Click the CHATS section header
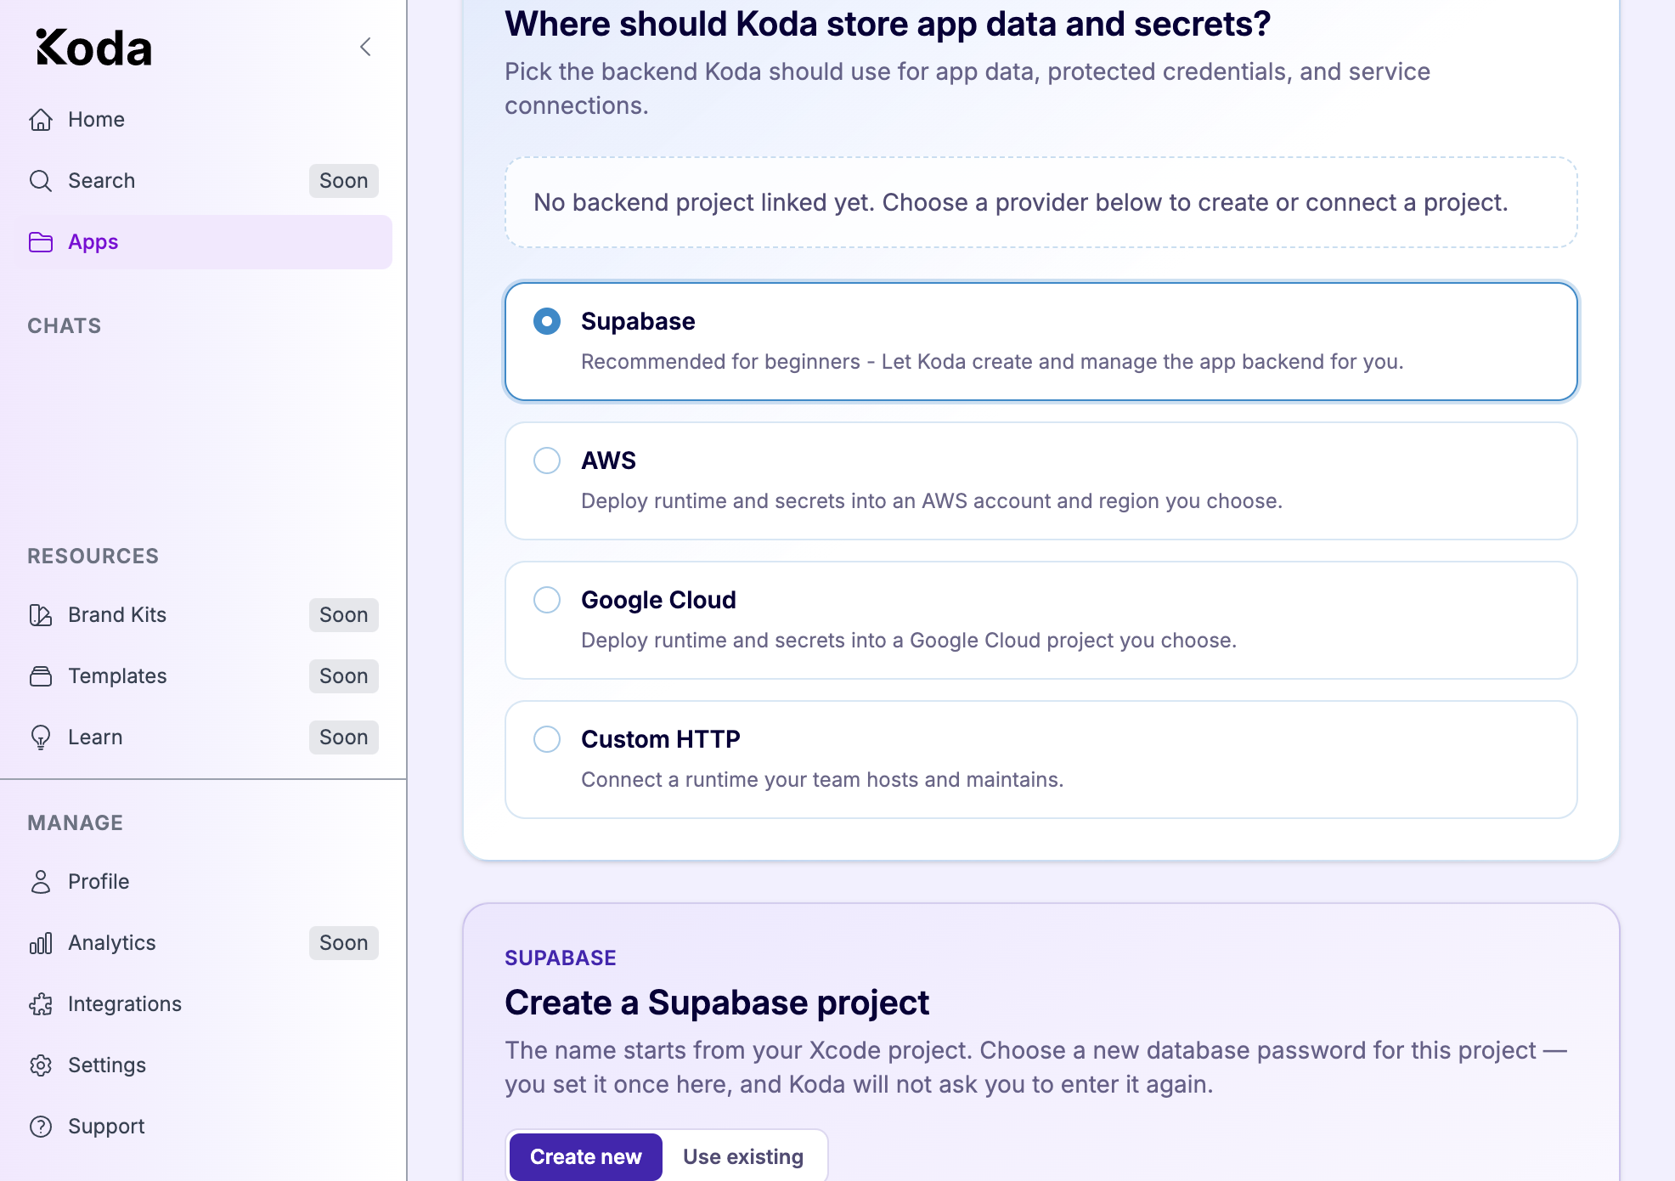1675x1181 pixels. pyautogui.click(x=65, y=326)
